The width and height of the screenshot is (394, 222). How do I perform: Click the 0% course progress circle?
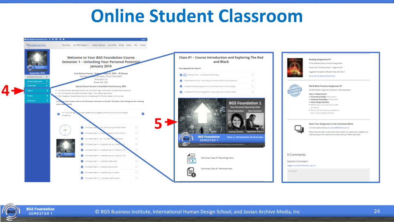65,130
